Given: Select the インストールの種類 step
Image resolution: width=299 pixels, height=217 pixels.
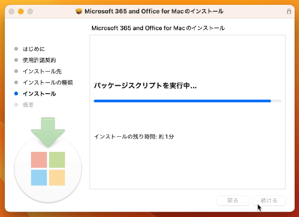Looking at the screenshot, I should pos(48,82).
